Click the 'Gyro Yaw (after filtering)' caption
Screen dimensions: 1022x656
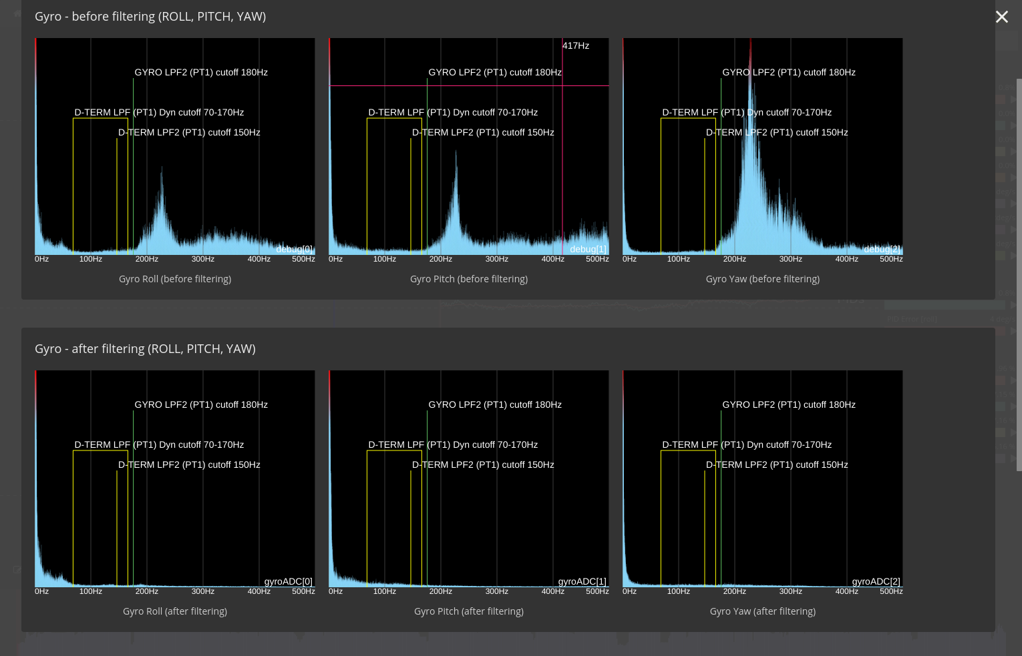pyautogui.click(x=763, y=611)
